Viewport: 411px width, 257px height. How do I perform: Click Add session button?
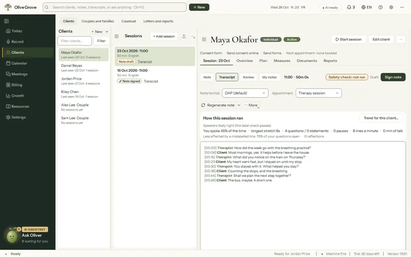[x=164, y=36]
